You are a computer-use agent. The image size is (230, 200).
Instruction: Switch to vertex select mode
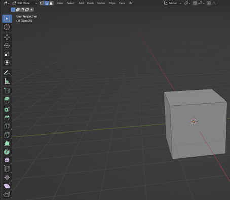42,3
